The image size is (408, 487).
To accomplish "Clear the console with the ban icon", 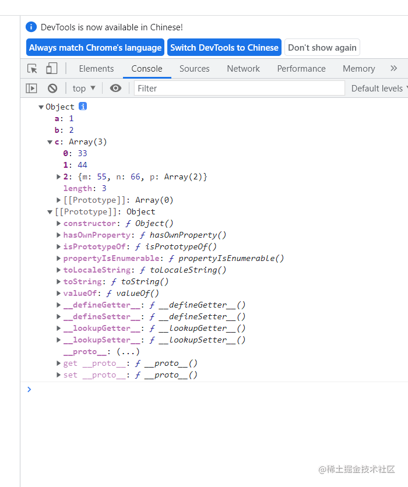I will point(52,89).
